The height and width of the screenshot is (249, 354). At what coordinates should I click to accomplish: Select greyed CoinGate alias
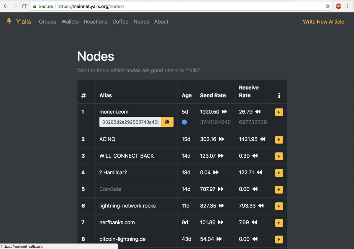(110, 189)
